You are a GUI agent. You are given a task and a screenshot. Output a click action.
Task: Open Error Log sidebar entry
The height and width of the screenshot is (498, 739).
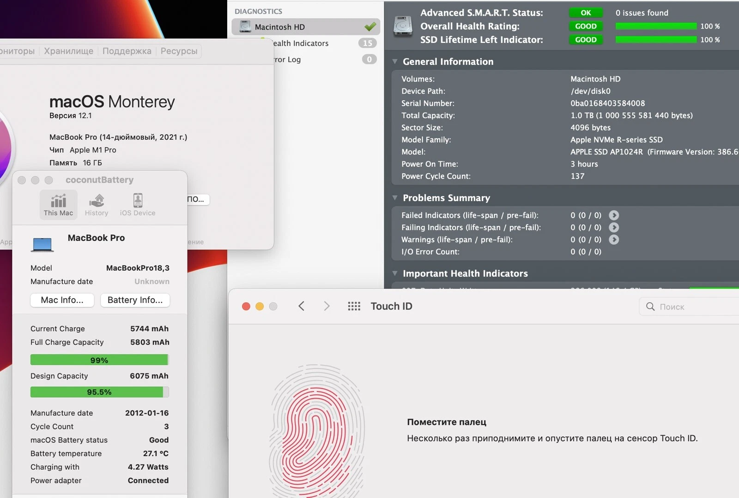tap(306, 59)
